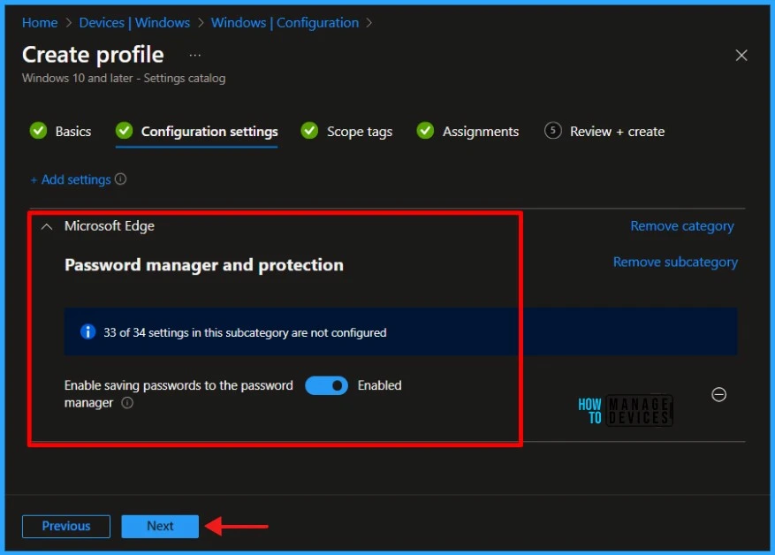Click the Next button
775x555 pixels.
[x=160, y=526]
